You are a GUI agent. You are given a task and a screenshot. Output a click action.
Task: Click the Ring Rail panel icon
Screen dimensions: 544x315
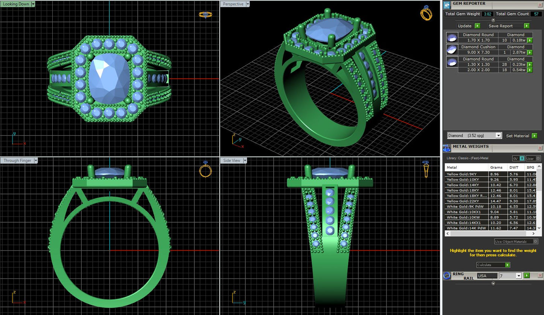447,275
